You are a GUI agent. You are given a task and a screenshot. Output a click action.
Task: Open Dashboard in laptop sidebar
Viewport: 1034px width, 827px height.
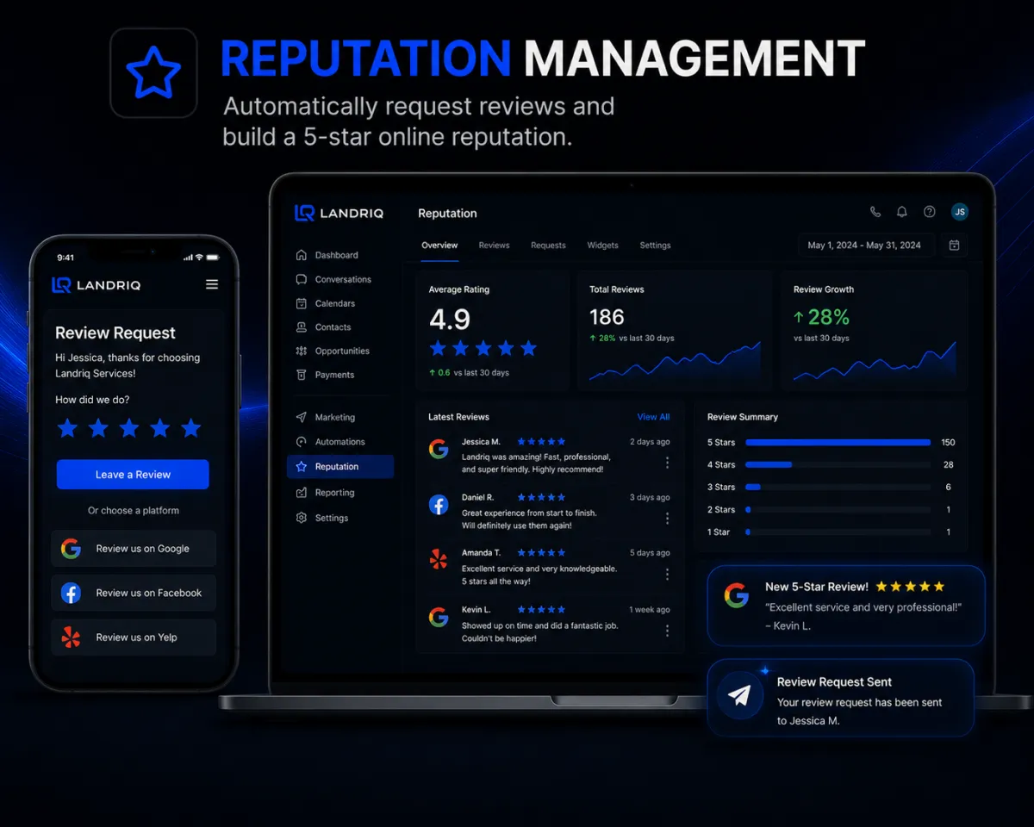[327, 255]
